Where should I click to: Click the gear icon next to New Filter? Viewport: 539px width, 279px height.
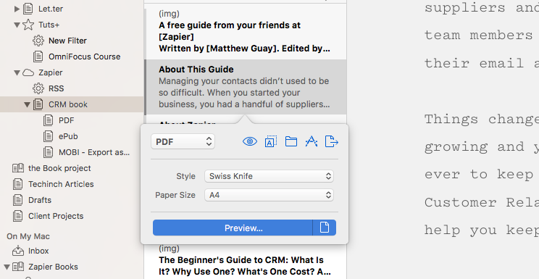coord(38,41)
